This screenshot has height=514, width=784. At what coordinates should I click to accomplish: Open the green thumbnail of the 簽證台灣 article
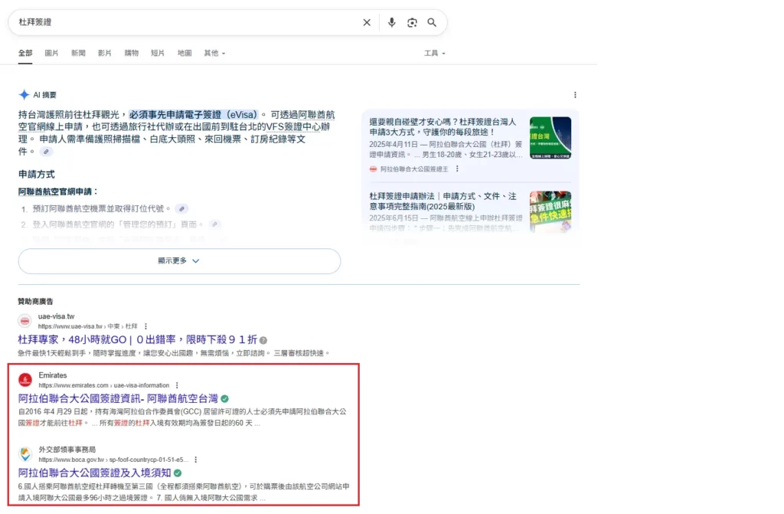click(x=550, y=138)
